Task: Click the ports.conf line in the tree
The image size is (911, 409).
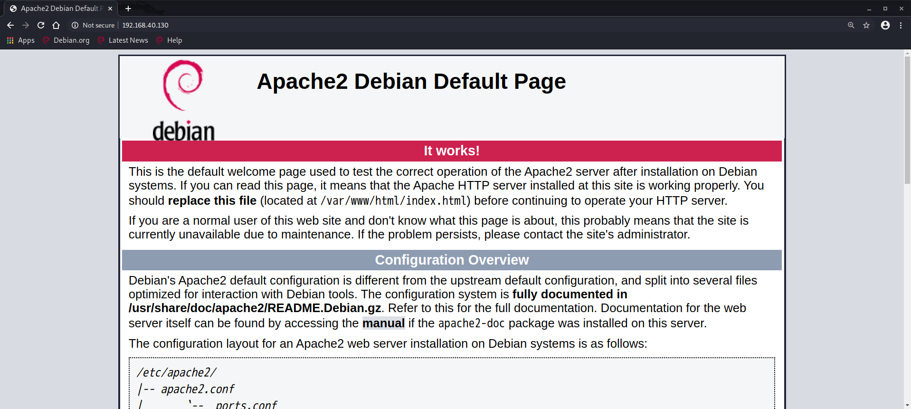Action: point(246,405)
